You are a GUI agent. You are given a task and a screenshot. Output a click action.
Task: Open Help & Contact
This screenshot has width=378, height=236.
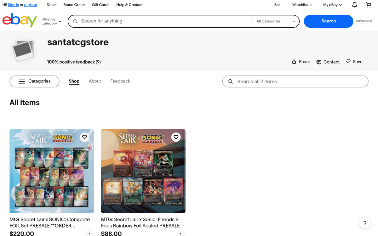click(x=129, y=5)
